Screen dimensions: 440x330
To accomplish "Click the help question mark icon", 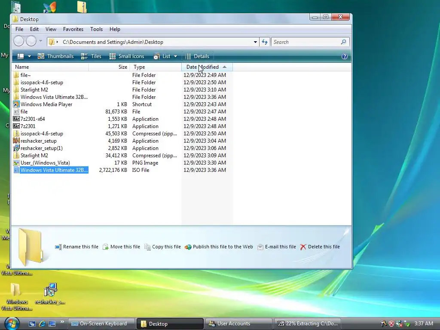I will 344,56.
